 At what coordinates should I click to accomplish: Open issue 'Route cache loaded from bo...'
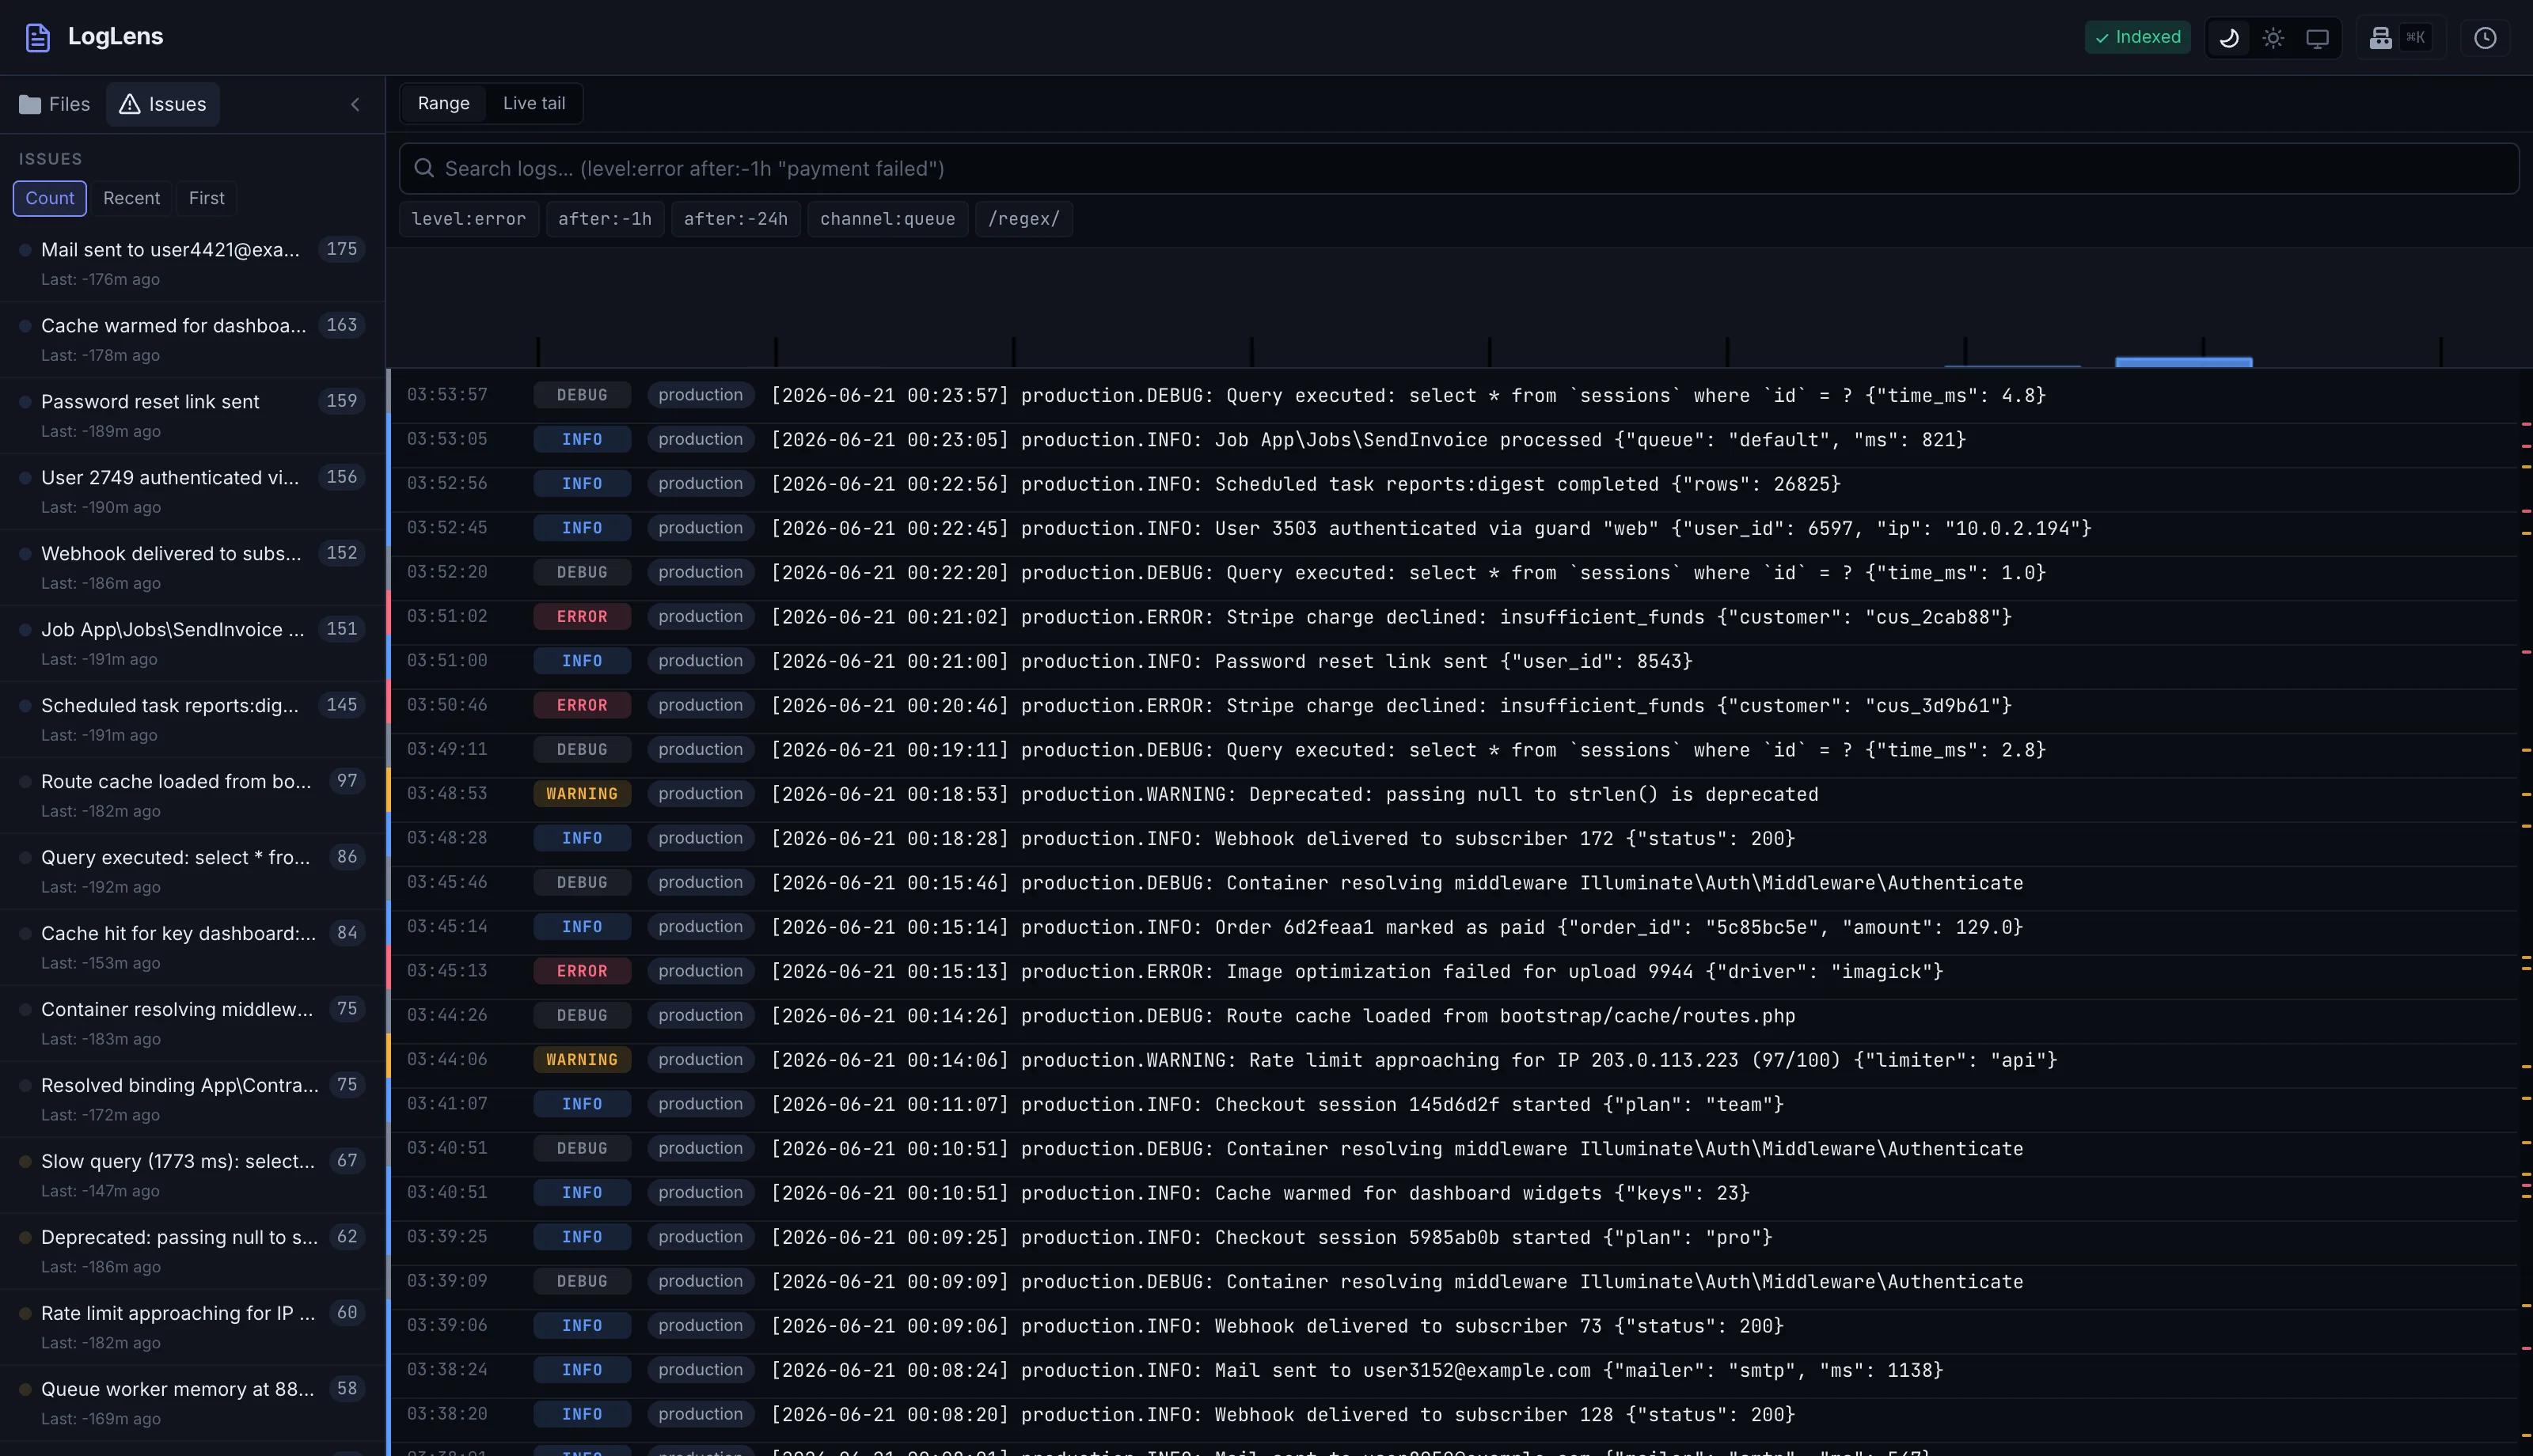pyautogui.click(x=192, y=795)
